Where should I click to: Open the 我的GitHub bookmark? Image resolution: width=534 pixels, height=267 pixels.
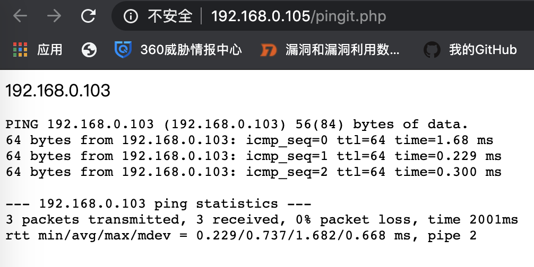pyautogui.click(x=483, y=50)
